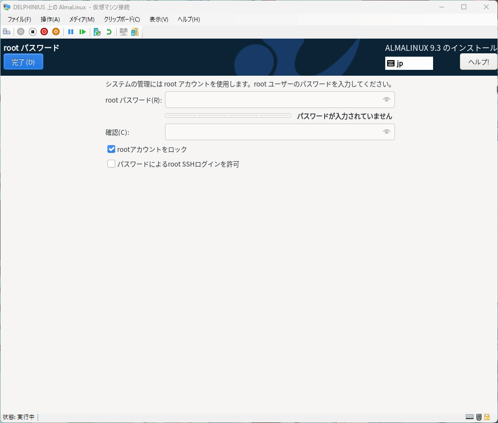Click the password strength bar
The image size is (498, 423).
click(228, 115)
